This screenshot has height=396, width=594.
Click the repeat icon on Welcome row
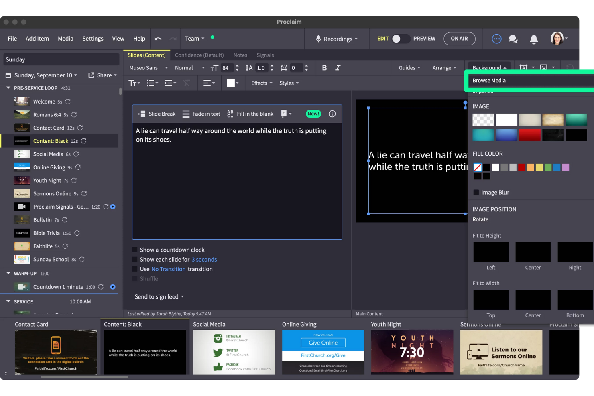(x=68, y=102)
